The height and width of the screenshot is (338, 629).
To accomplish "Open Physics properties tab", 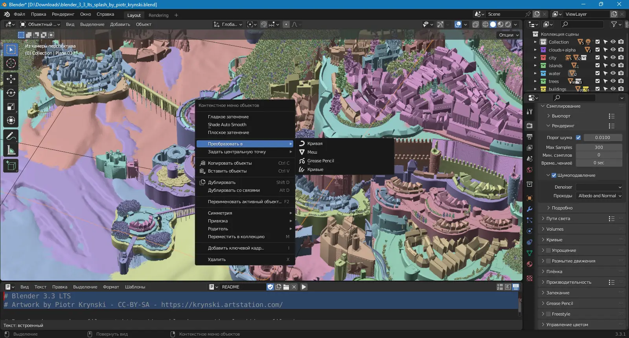I will [530, 231].
